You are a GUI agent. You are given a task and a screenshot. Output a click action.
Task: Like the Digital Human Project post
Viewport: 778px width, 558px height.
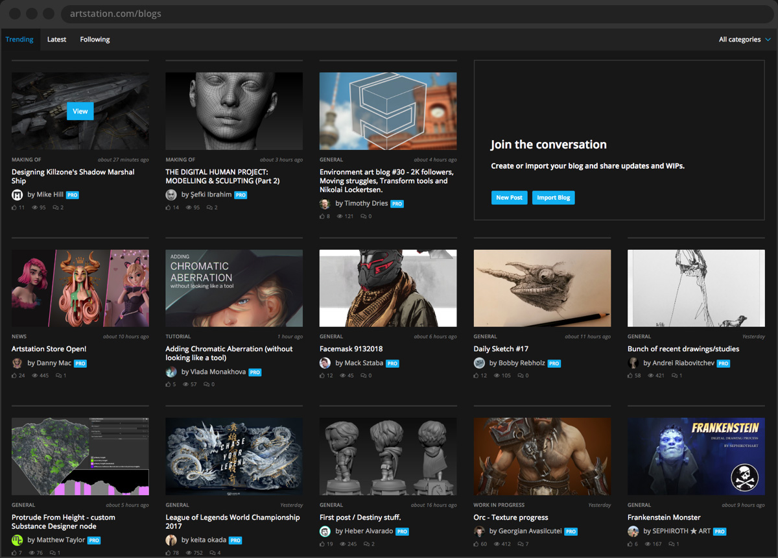(169, 208)
